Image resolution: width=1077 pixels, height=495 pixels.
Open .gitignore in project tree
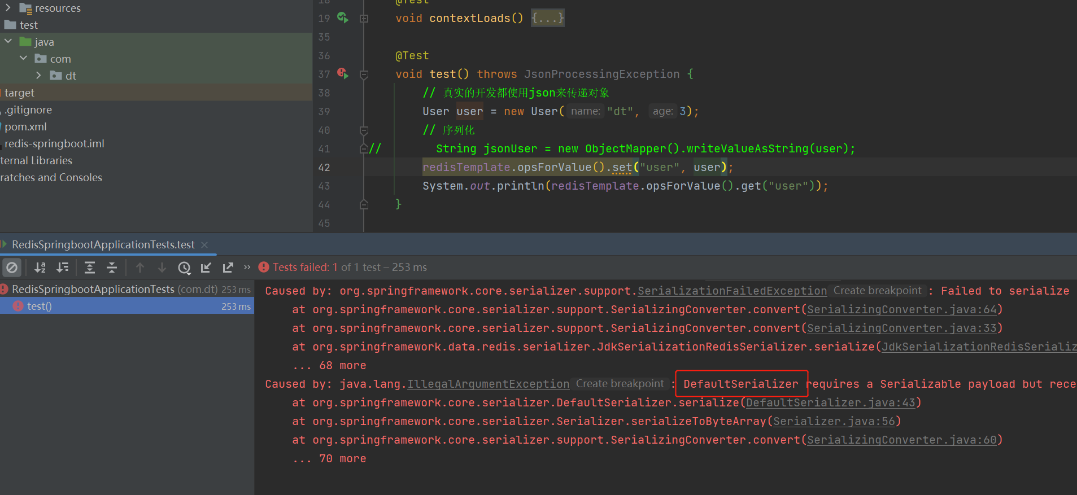[x=28, y=109]
